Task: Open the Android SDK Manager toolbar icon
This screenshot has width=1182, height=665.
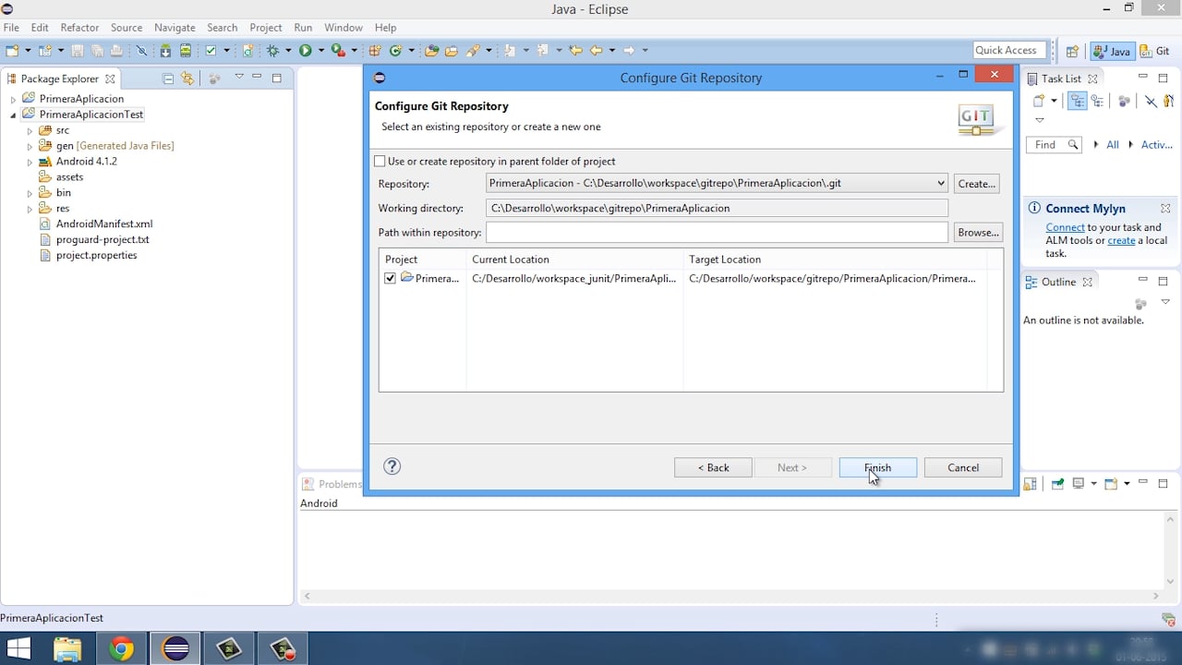Action: [x=165, y=51]
